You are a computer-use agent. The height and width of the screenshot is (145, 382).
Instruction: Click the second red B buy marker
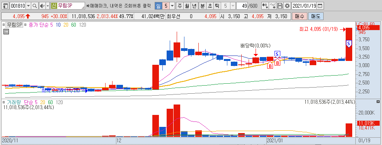[278, 62]
